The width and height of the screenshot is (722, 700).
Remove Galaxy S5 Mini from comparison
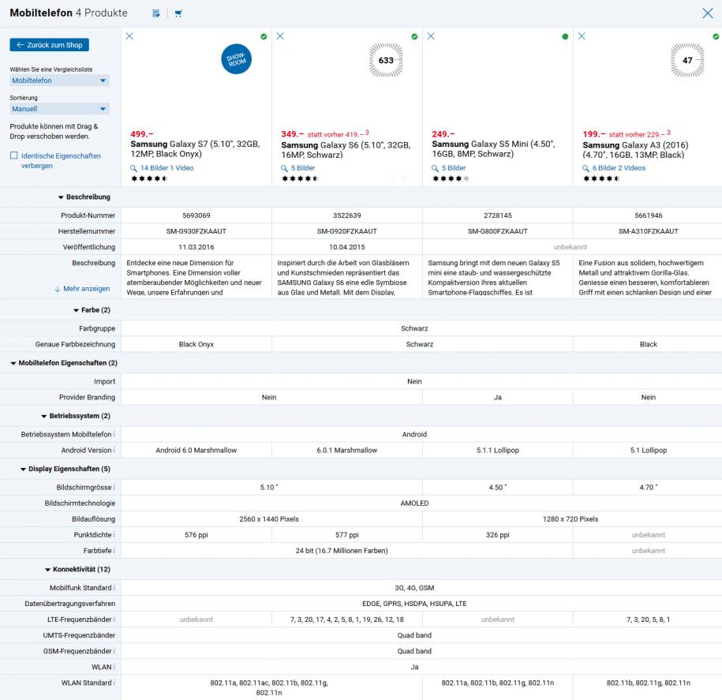pos(431,36)
